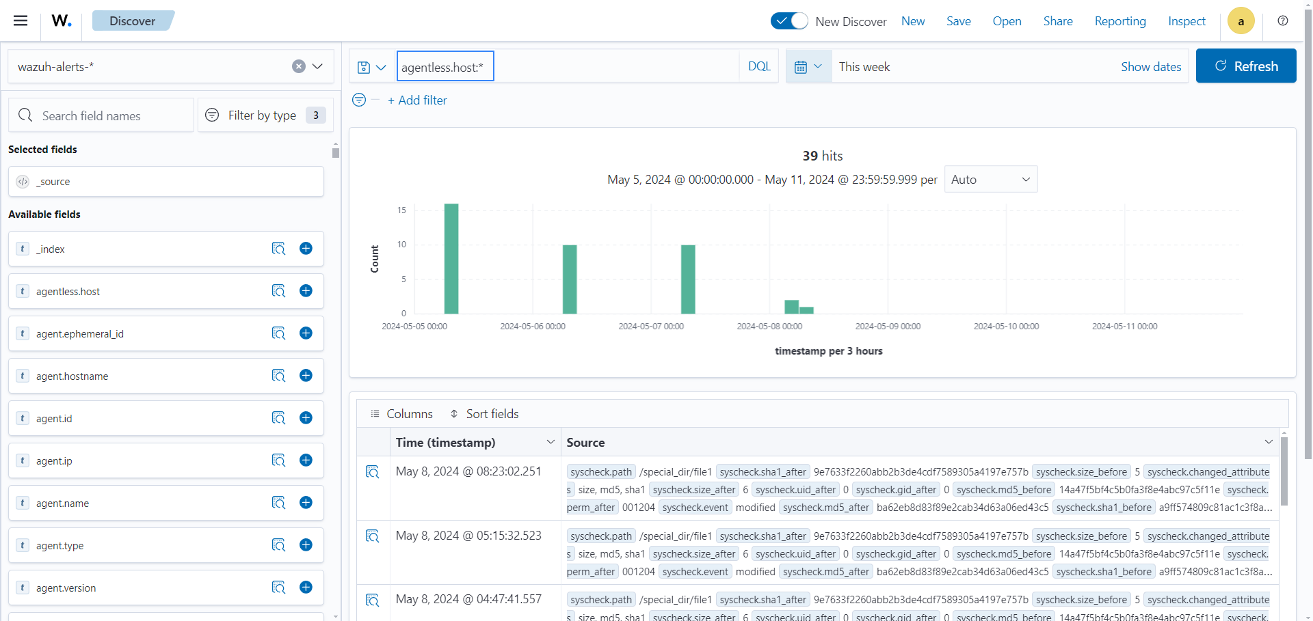Screen dimensions: 1313x621
Task: Open the help question mark icon
Action: pyautogui.click(x=1283, y=21)
